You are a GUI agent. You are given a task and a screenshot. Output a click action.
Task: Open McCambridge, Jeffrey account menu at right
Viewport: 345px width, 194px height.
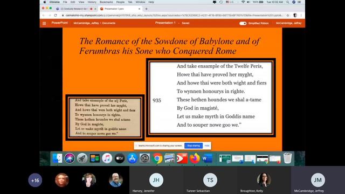click(x=289, y=23)
